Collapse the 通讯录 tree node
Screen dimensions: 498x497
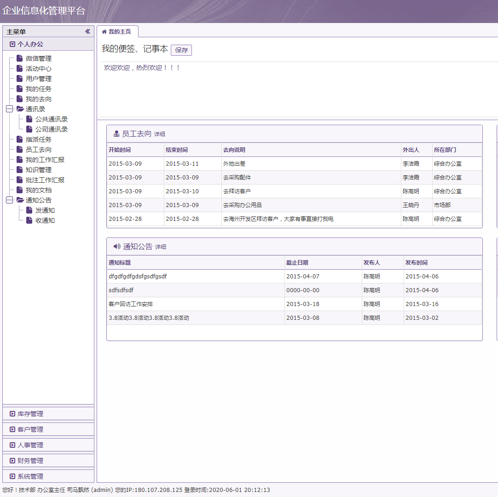(9, 109)
